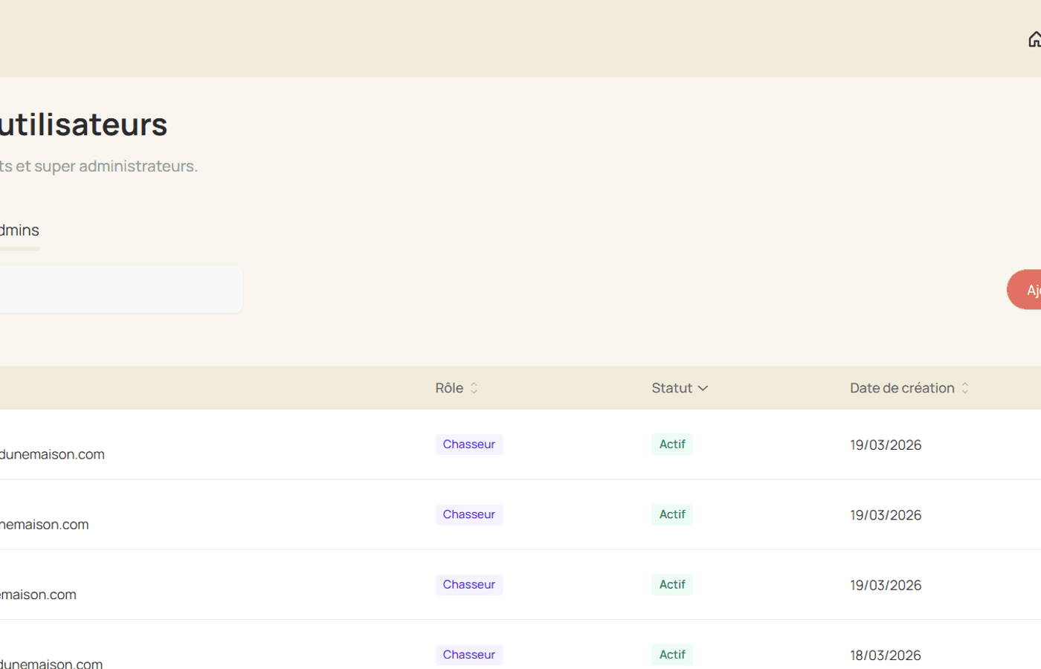This screenshot has width=1041, height=669.
Task: Open the Statut filter chevron
Action: [703, 388]
